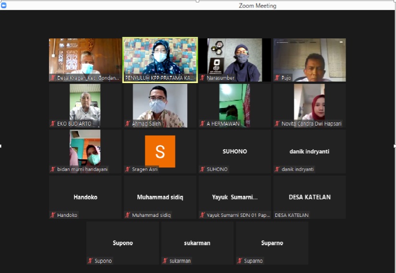
Task: Click the muted mic icon beside Narasumber
Action: click(203, 78)
